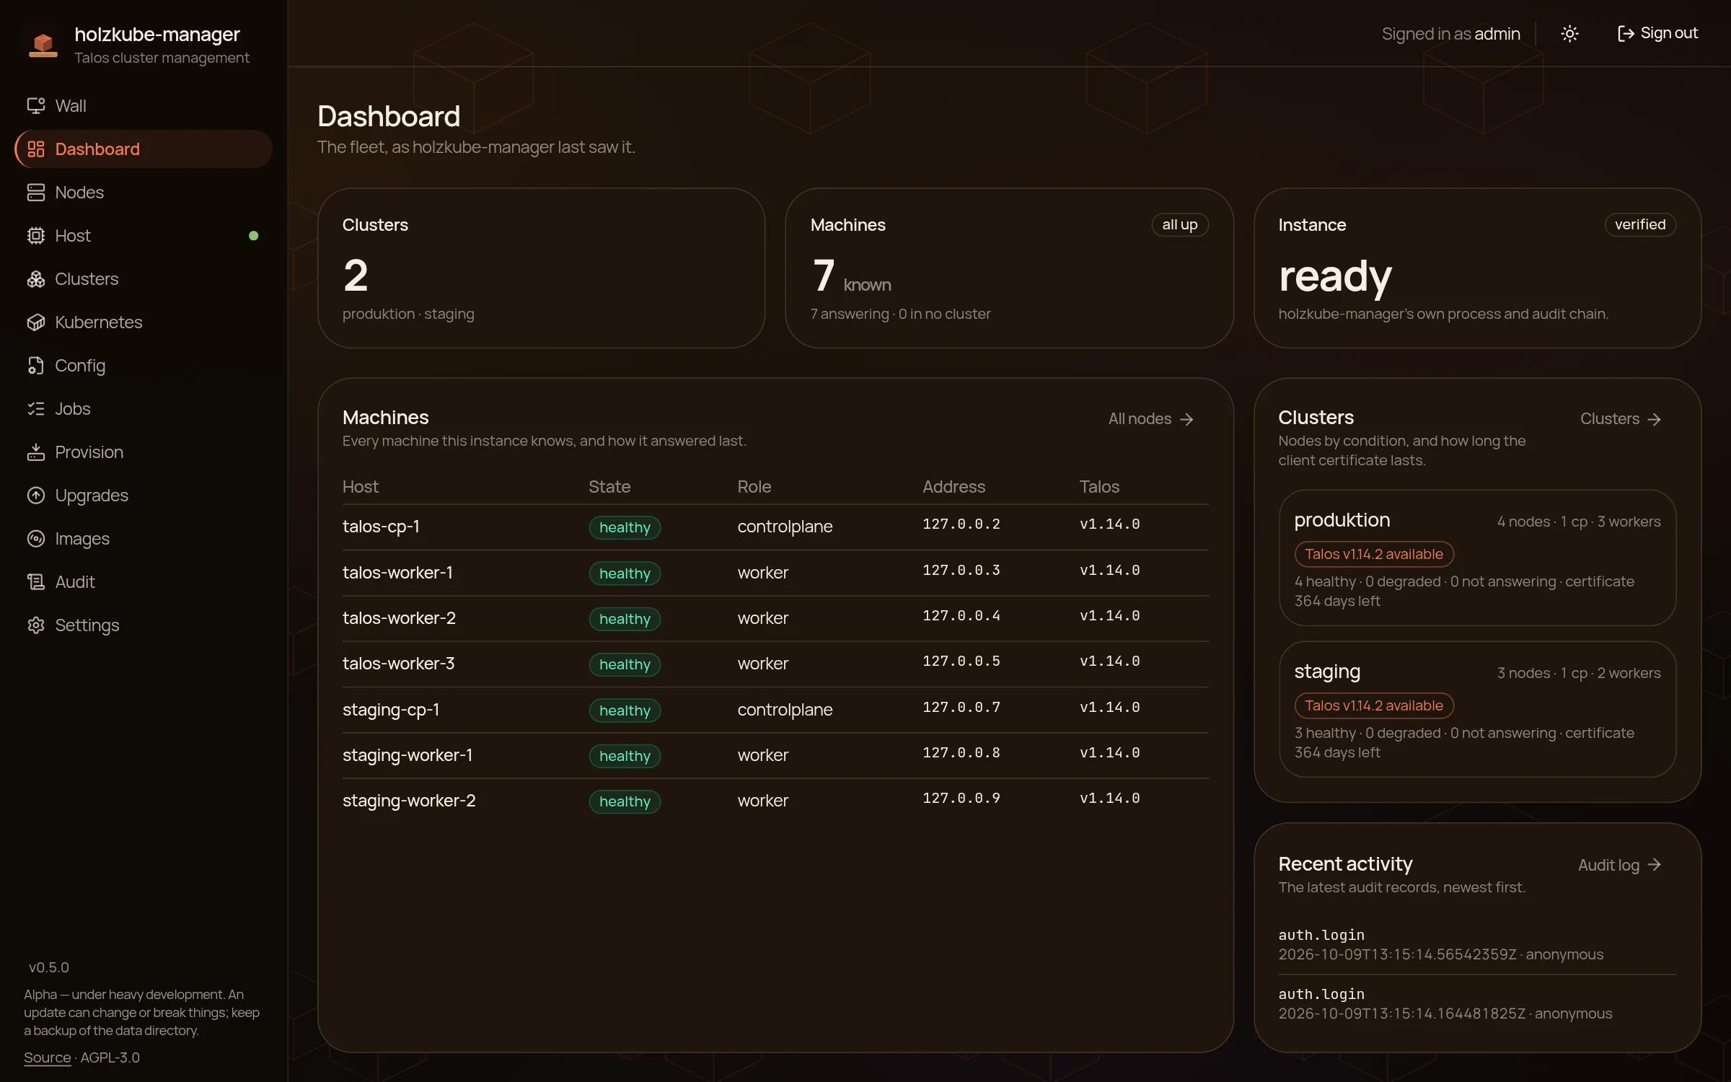
Task: Click the State column header
Action: pyautogui.click(x=609, y=487)
